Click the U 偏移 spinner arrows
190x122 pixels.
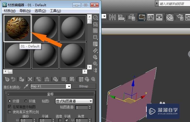click(34, 120)
